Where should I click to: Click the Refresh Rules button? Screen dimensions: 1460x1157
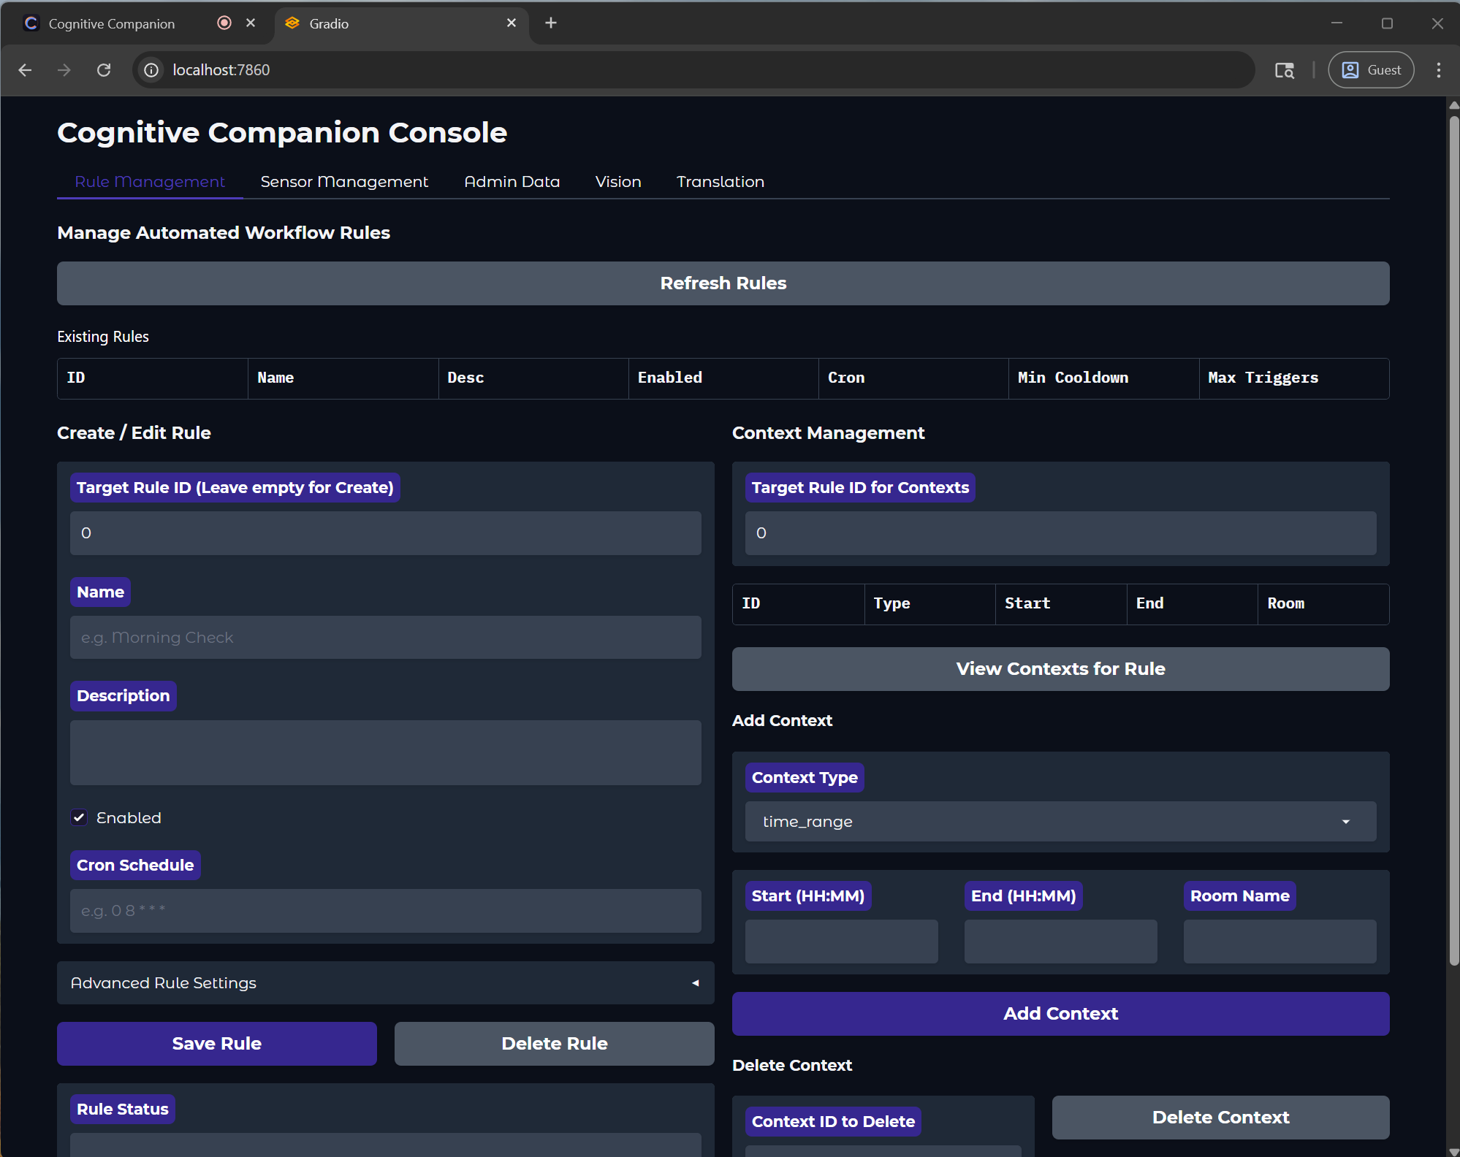[723, 283]
